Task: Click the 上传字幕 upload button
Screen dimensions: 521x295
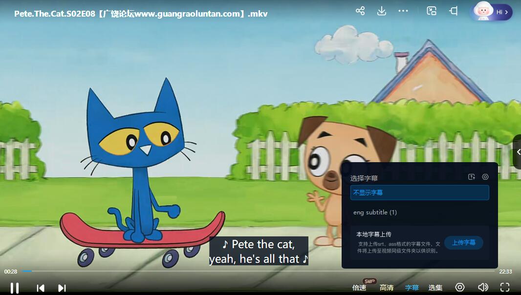Action: (463, 243)
